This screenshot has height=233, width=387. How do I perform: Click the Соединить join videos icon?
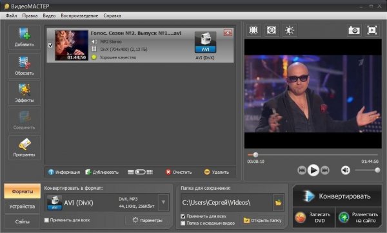click(x=25, y=120)
